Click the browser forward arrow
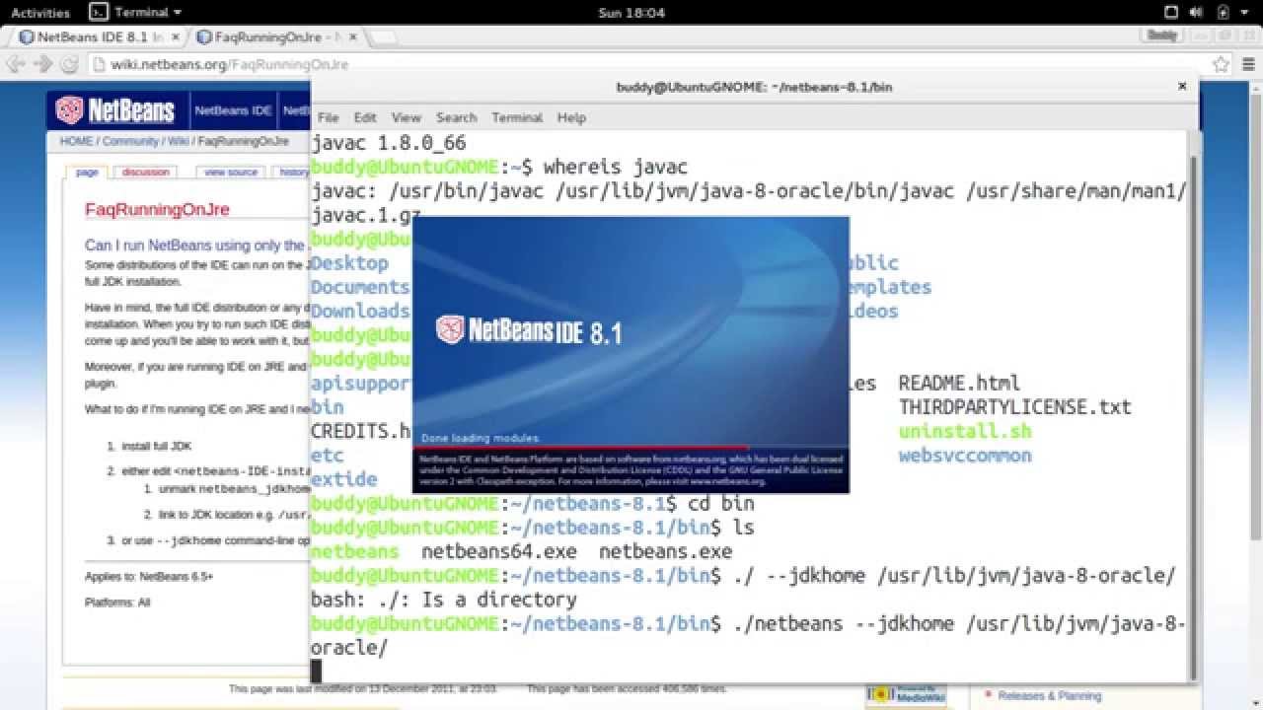 pyautogui.click(x=42, y=64)
